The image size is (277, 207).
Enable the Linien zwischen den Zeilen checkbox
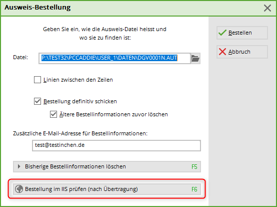tap(37, 80)
